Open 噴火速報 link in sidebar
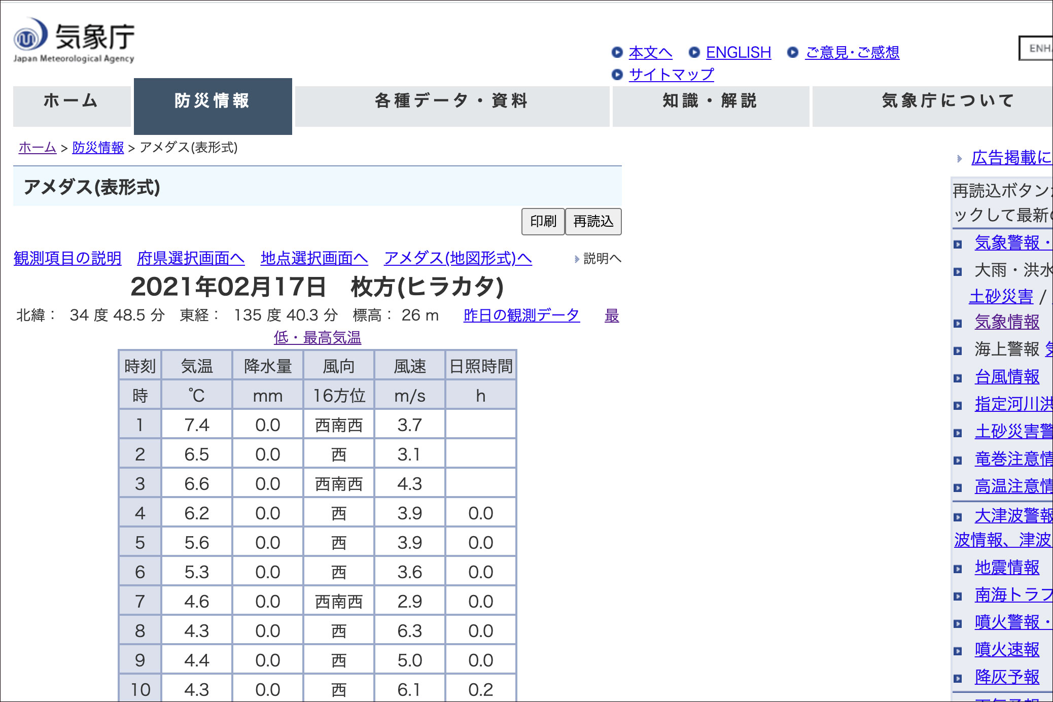 (1006, 649)
